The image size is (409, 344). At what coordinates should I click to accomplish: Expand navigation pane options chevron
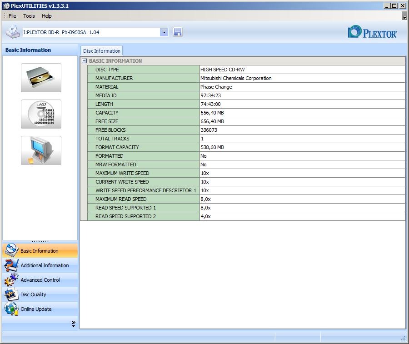tap(73, 324)
